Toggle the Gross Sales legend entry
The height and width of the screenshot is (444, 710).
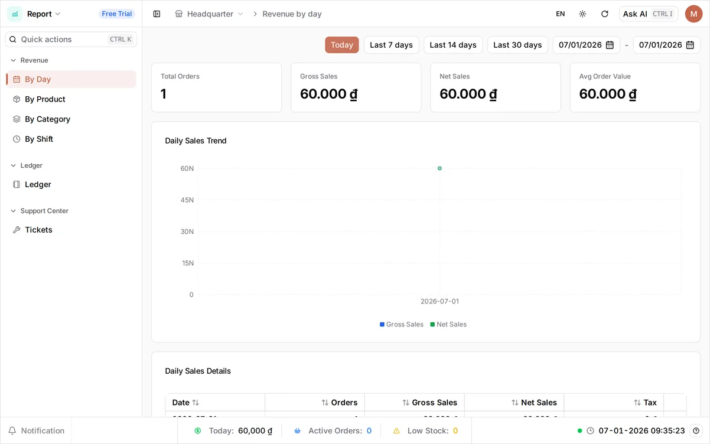click(402, 324)
